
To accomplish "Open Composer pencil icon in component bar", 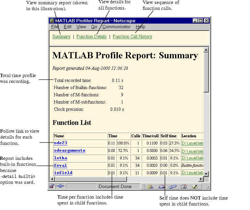I will (x=195, y=186).
